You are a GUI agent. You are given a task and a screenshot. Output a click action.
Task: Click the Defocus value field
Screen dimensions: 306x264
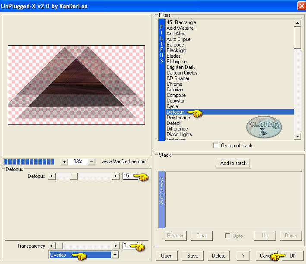130,176
